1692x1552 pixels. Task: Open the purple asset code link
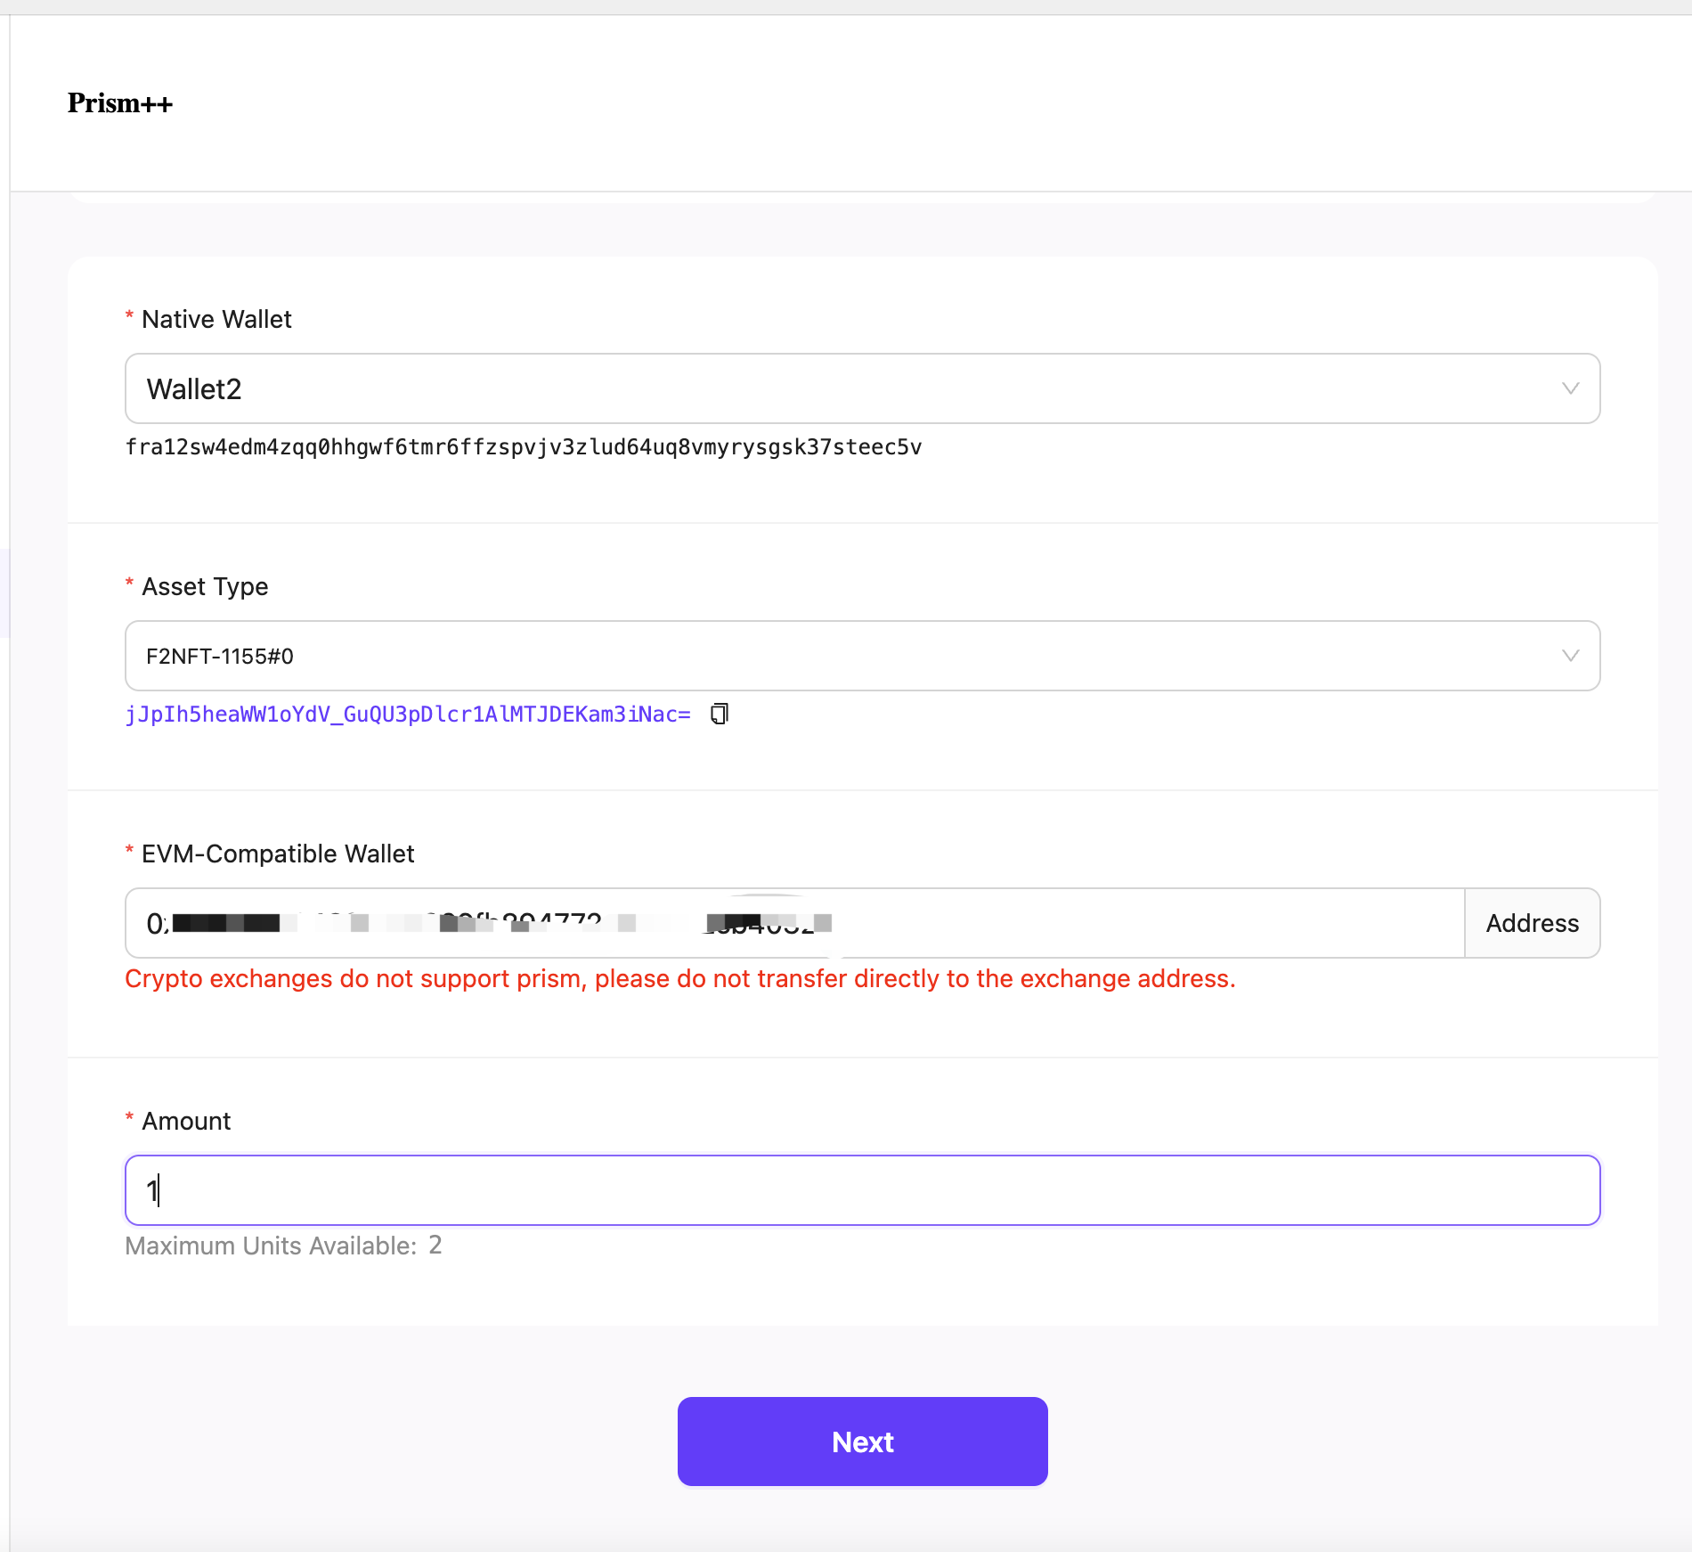[408, 715]
